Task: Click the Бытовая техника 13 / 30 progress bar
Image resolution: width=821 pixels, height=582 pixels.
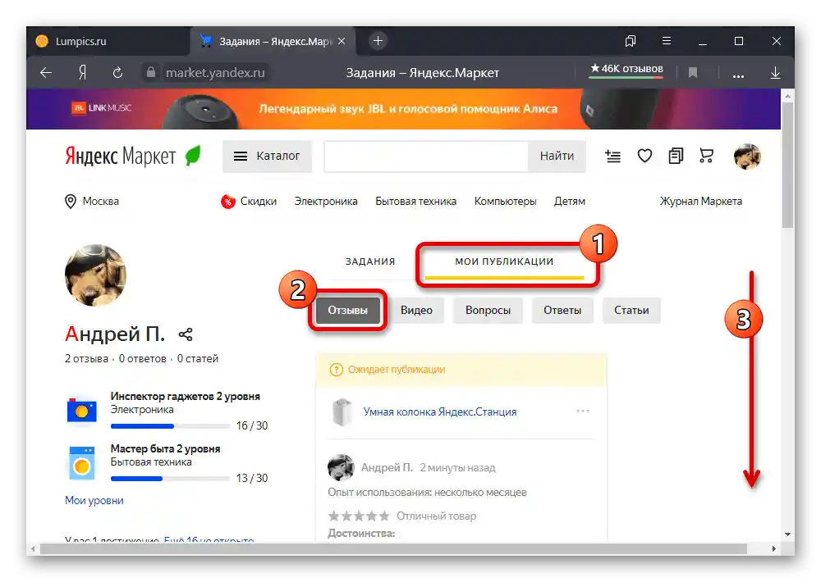Action: (170, 479)
